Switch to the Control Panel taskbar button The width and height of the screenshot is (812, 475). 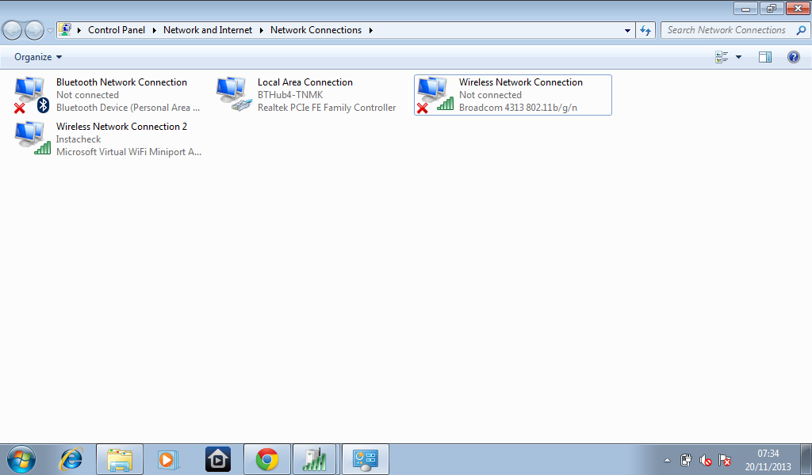click(x=365, y=459)
